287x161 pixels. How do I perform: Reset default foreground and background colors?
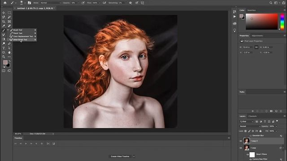coord(4,67)
